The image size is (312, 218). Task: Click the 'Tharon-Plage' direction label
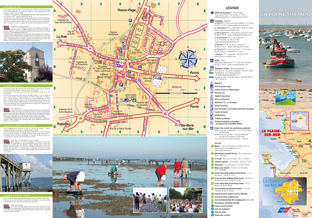coord(126,10)
